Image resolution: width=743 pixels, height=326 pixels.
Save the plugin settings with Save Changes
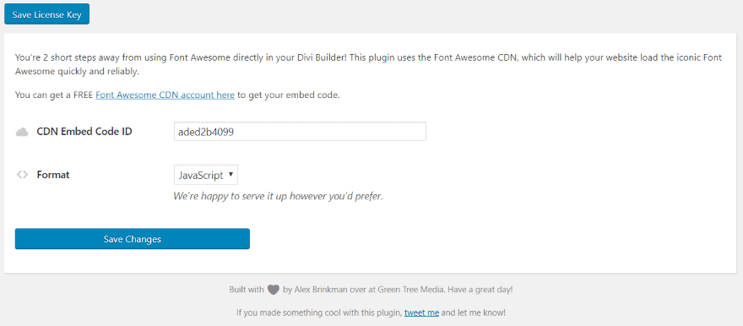pos(133,239)
